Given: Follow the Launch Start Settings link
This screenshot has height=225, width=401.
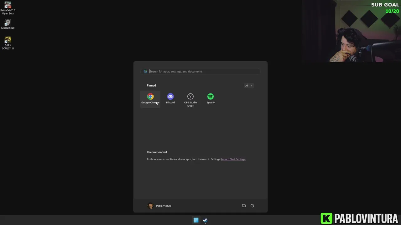Looking at the screenshot, I should [233, 159].
